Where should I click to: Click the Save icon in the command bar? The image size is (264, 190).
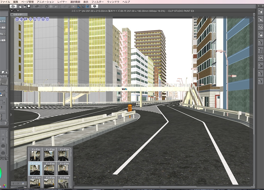29,7
